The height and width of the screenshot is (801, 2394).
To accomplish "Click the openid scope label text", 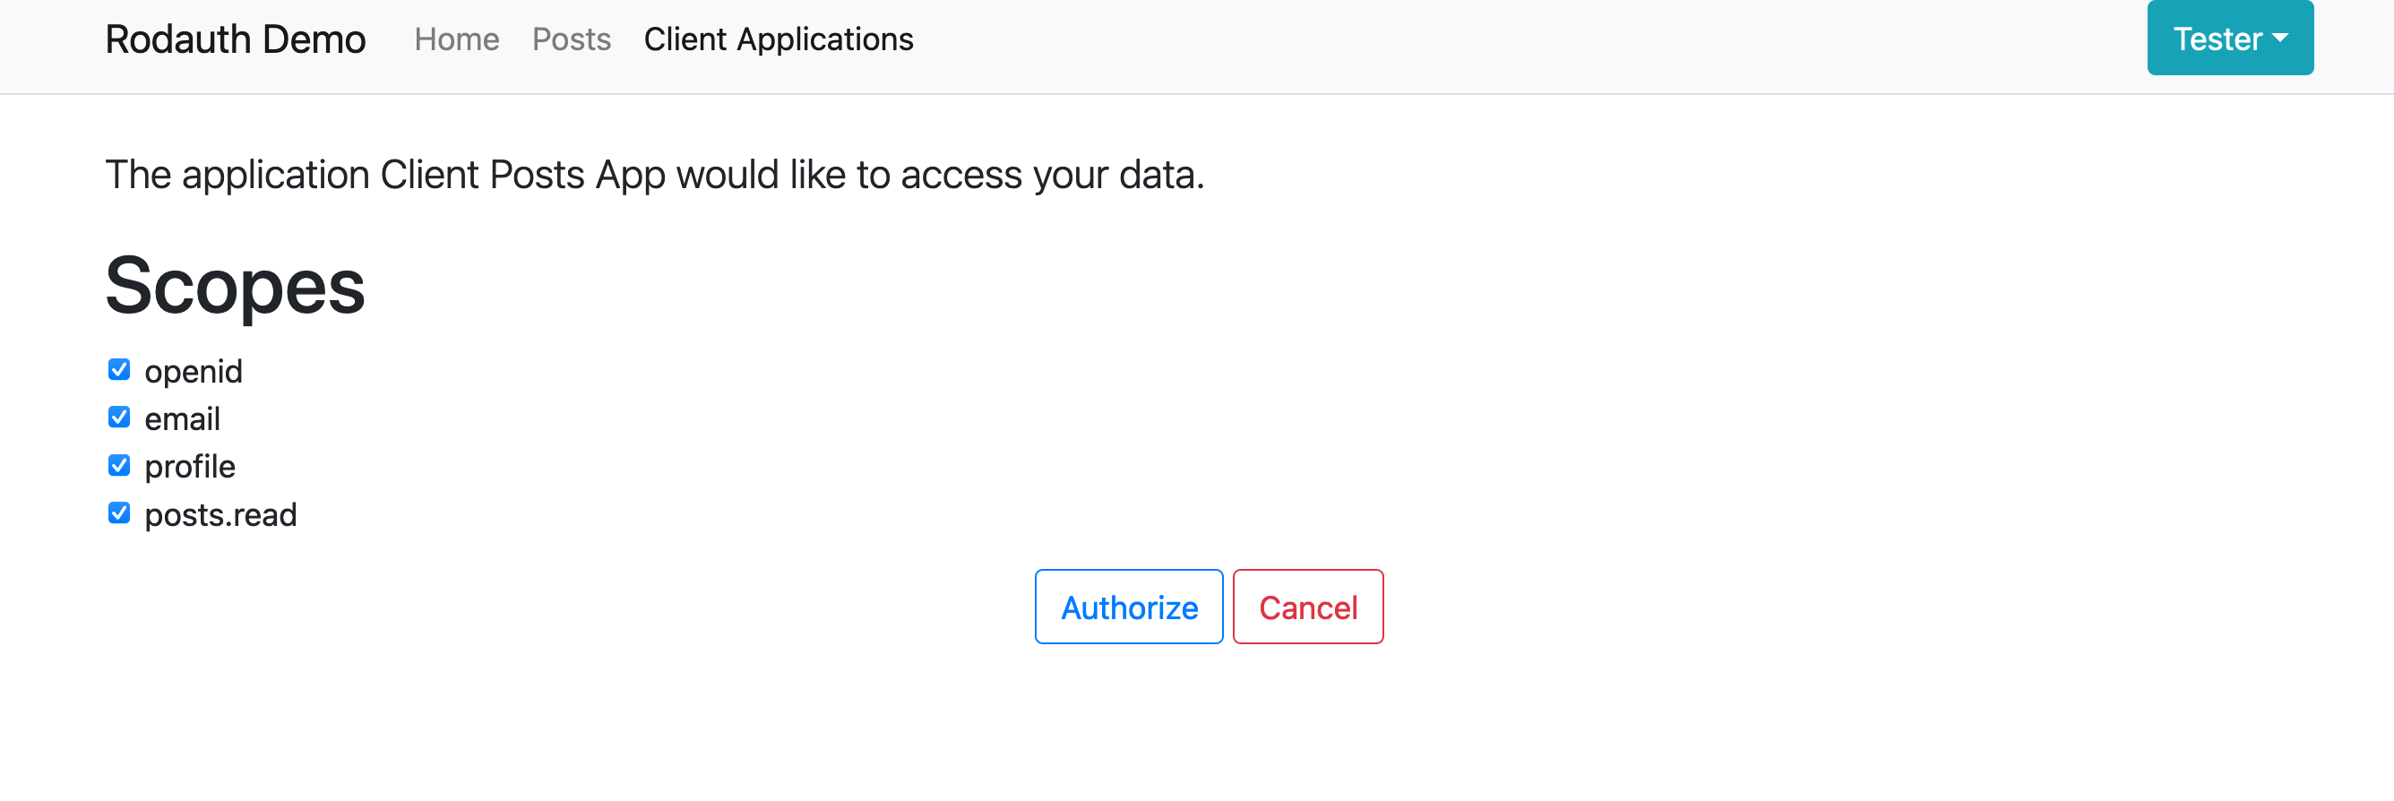I will point(194,371).
